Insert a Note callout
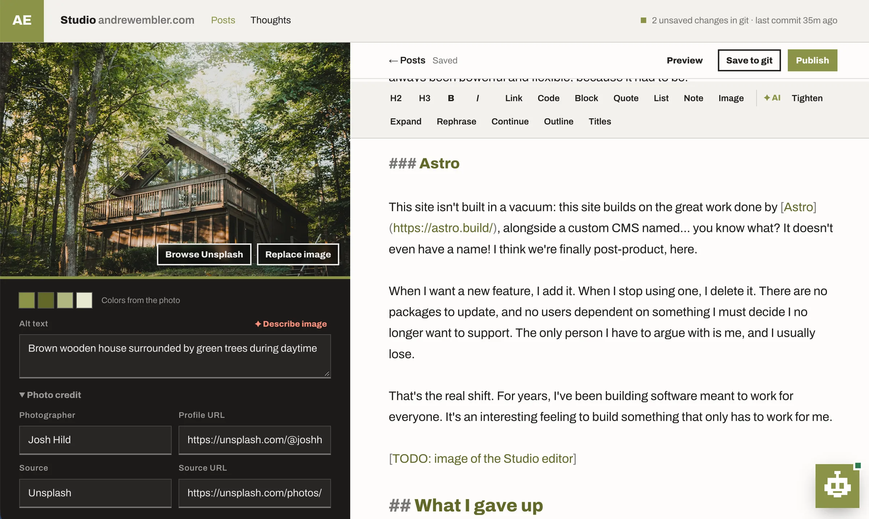 click(x=693, y=98)
